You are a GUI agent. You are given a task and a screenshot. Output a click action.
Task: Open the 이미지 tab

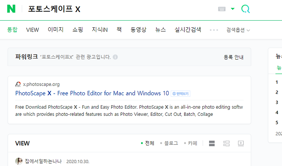pyautogui.click(x=56, y=30)
